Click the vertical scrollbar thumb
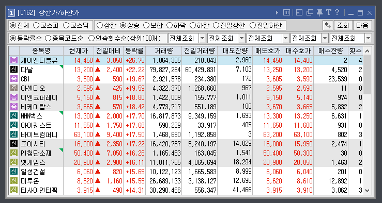Screen dimensions: 382x203 pos(368,75)
